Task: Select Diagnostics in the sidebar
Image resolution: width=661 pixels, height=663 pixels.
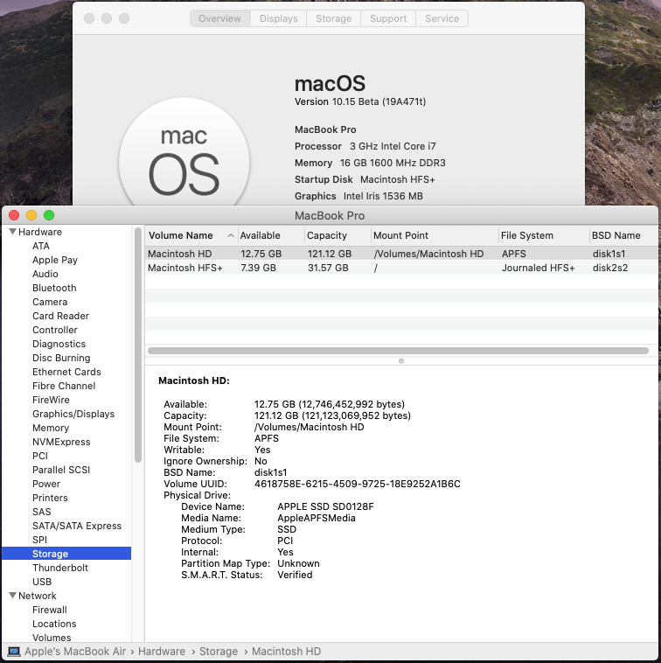Action: pyautogui.click(x=59, y=344)
